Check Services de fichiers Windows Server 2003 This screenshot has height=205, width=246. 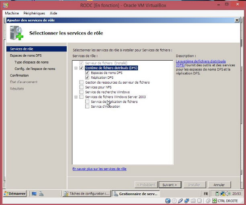pos(81,97)
